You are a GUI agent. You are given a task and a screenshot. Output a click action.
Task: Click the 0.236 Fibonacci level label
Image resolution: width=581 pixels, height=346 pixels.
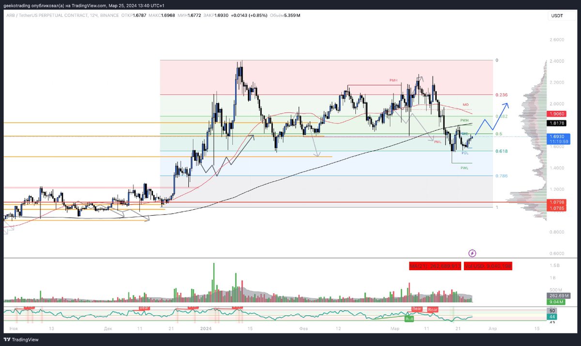pyautogui.click(x=501, y=95)
